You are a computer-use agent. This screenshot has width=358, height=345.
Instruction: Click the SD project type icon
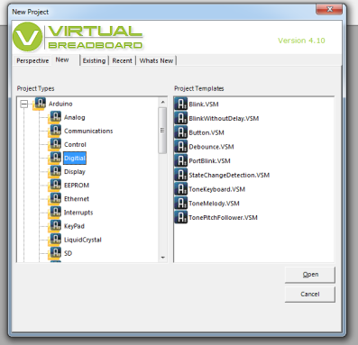[x=55, y=253]
